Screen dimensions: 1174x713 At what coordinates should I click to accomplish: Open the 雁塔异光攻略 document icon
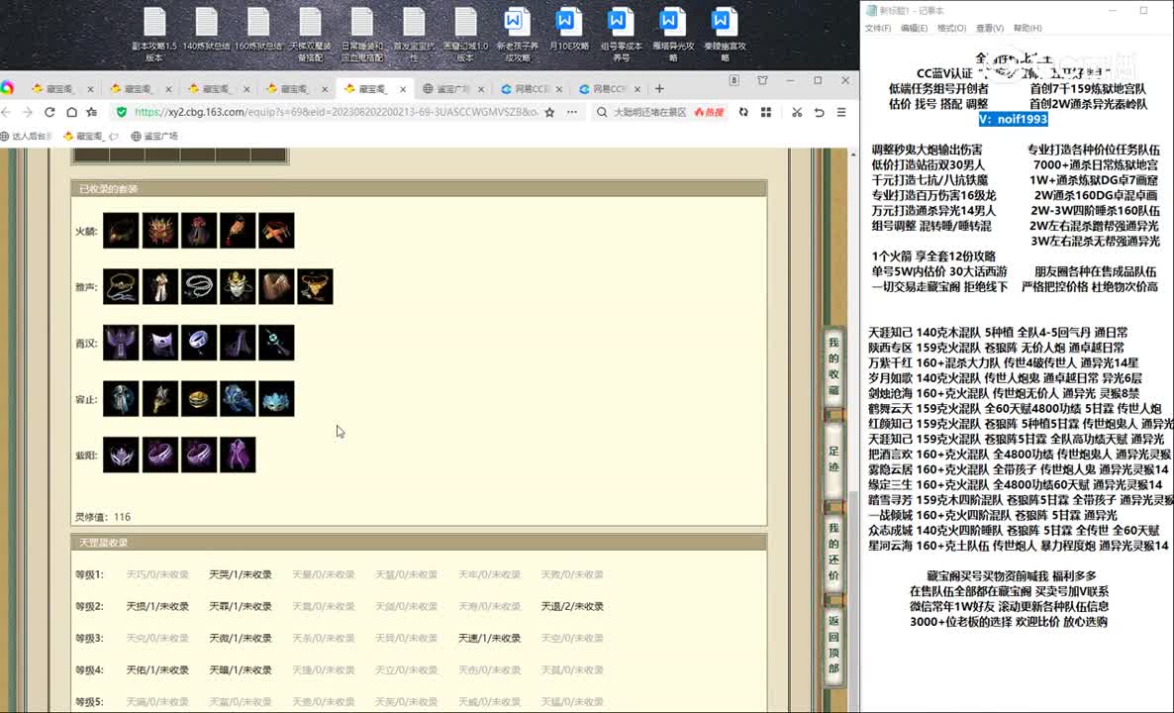click(x=671, y=34)
